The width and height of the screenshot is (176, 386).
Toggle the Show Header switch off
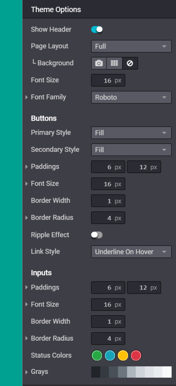(97, 29)
